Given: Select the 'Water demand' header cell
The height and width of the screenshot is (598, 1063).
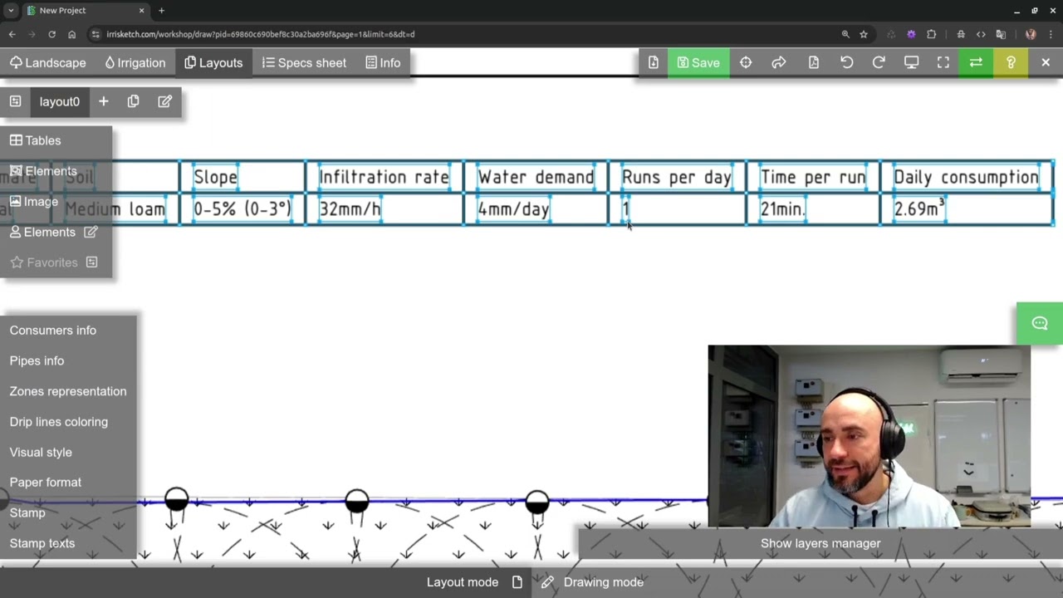Looking at the screenshot, I should 536,177.
